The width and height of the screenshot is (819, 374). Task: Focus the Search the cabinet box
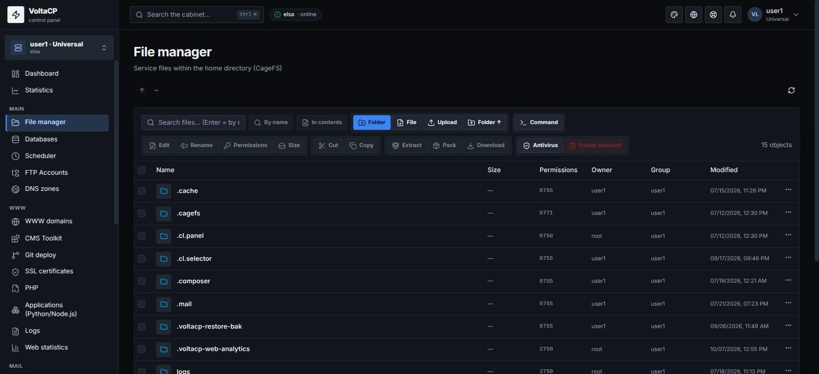[197, 15]
